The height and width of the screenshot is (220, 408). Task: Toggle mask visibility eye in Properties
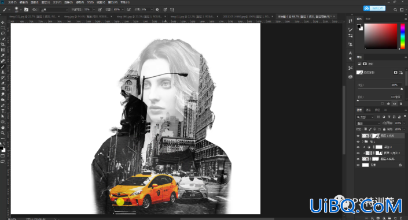[x=395, y=103]
